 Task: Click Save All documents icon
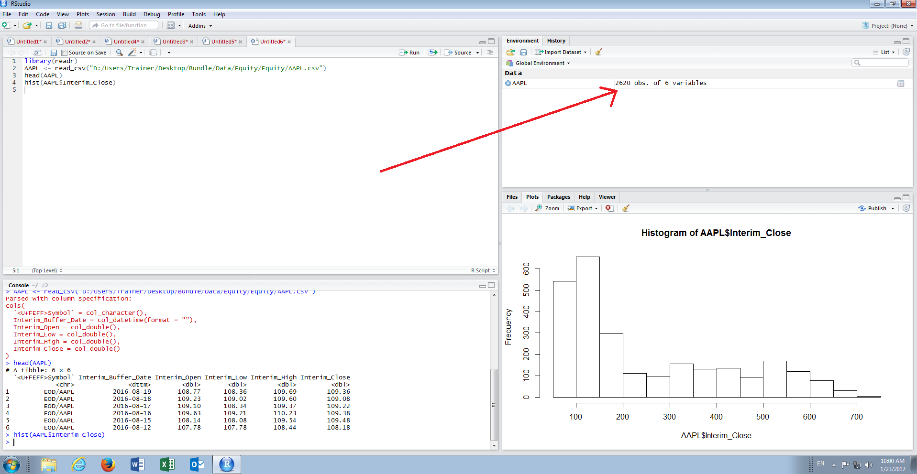62,25
